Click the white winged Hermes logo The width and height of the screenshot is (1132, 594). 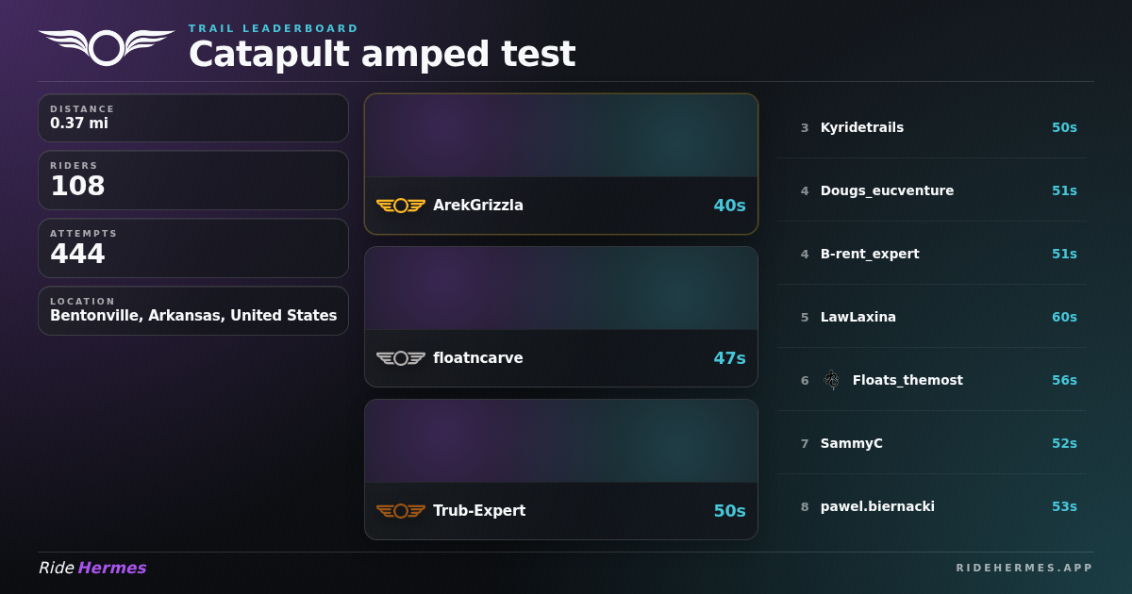[107, 47]
